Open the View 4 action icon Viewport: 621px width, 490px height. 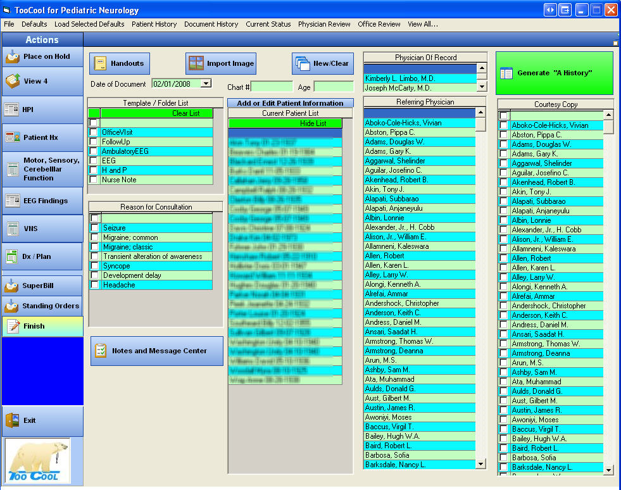pos(13,81)
